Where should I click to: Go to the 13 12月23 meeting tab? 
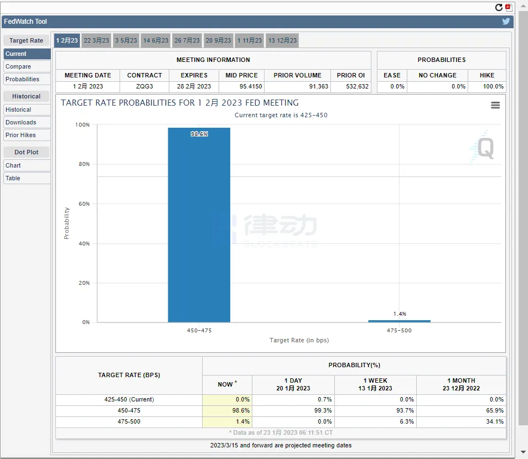[283, 40]
